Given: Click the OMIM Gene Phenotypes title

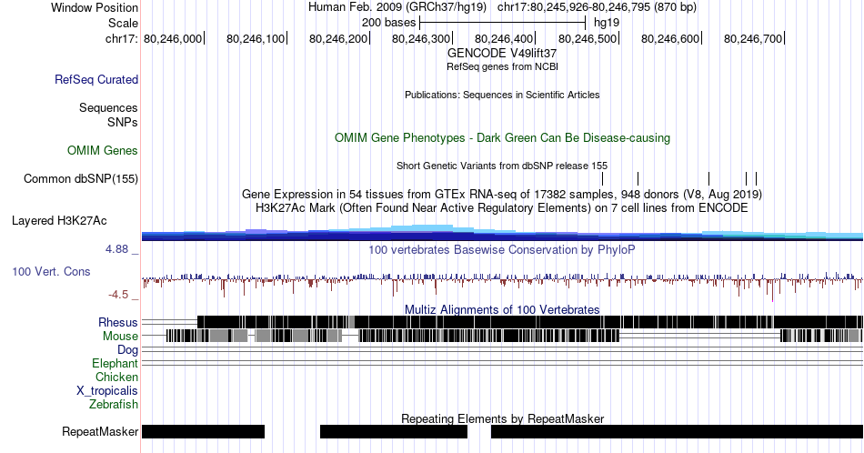Looking at the screenshot, I should 502,137.
